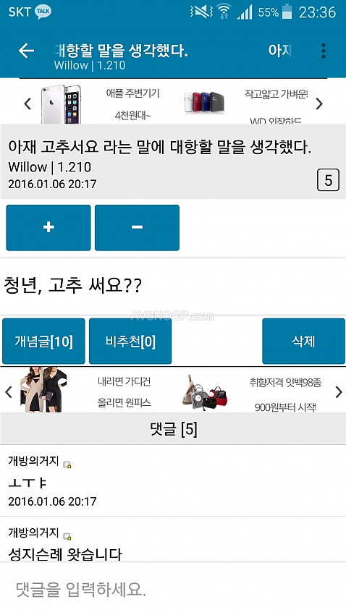Open the dress cardigan ad image
346x615 pixels.
coord(43,389)
